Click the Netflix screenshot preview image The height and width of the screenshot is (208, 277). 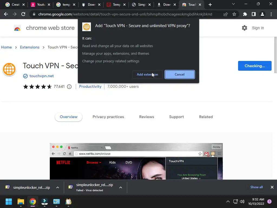click(136, 161)
